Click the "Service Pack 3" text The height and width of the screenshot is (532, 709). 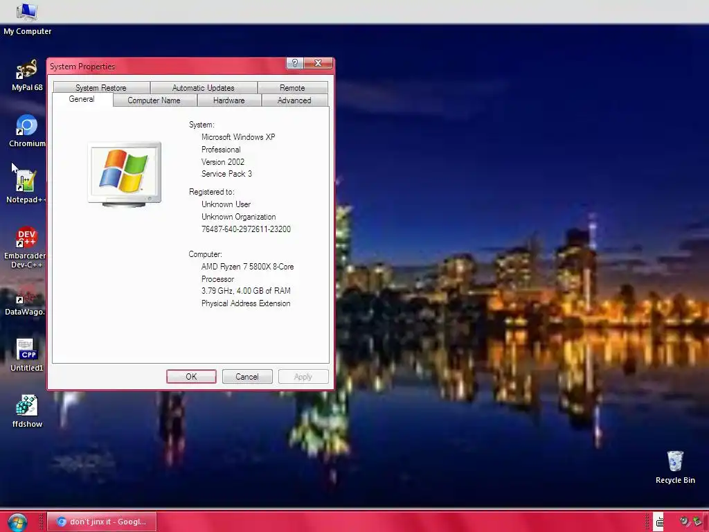click(226, 174)
